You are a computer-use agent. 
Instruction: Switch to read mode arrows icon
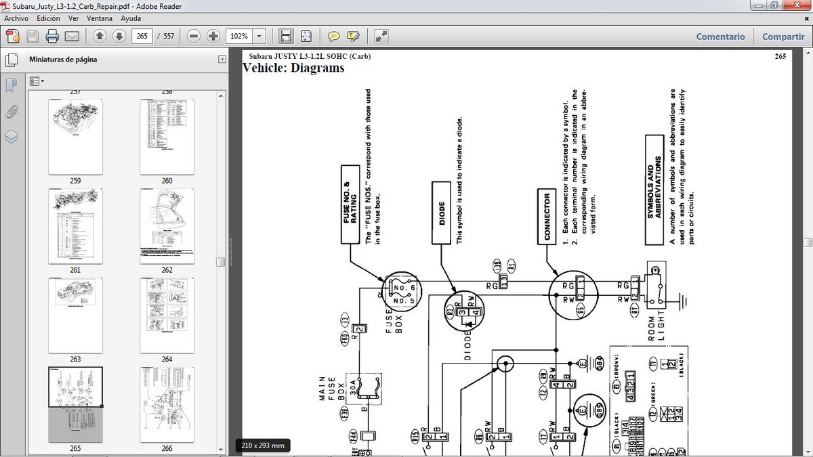coord(381,36)
